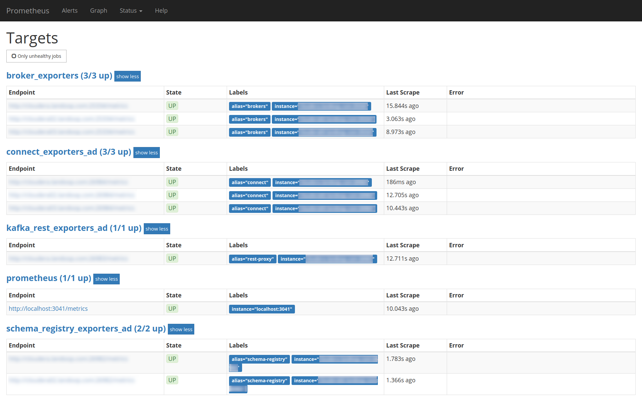The width and height of the screenshot is (642, 401).
Task: Collapse broker_exporters with show less
Action: click(x=127, y=76)
